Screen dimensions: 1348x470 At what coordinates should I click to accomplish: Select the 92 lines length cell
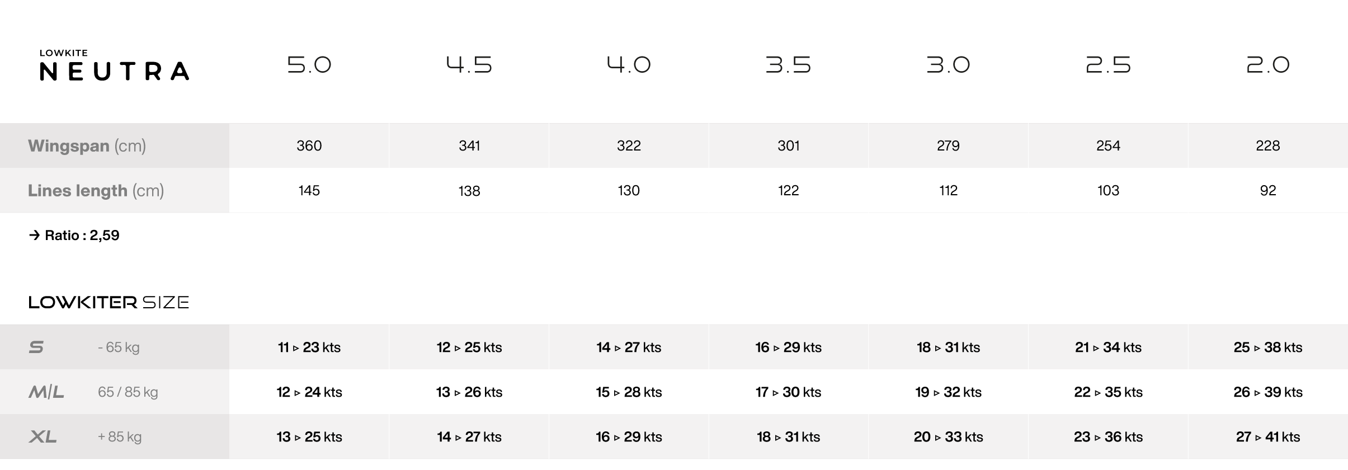click(x=1267, y=191)
